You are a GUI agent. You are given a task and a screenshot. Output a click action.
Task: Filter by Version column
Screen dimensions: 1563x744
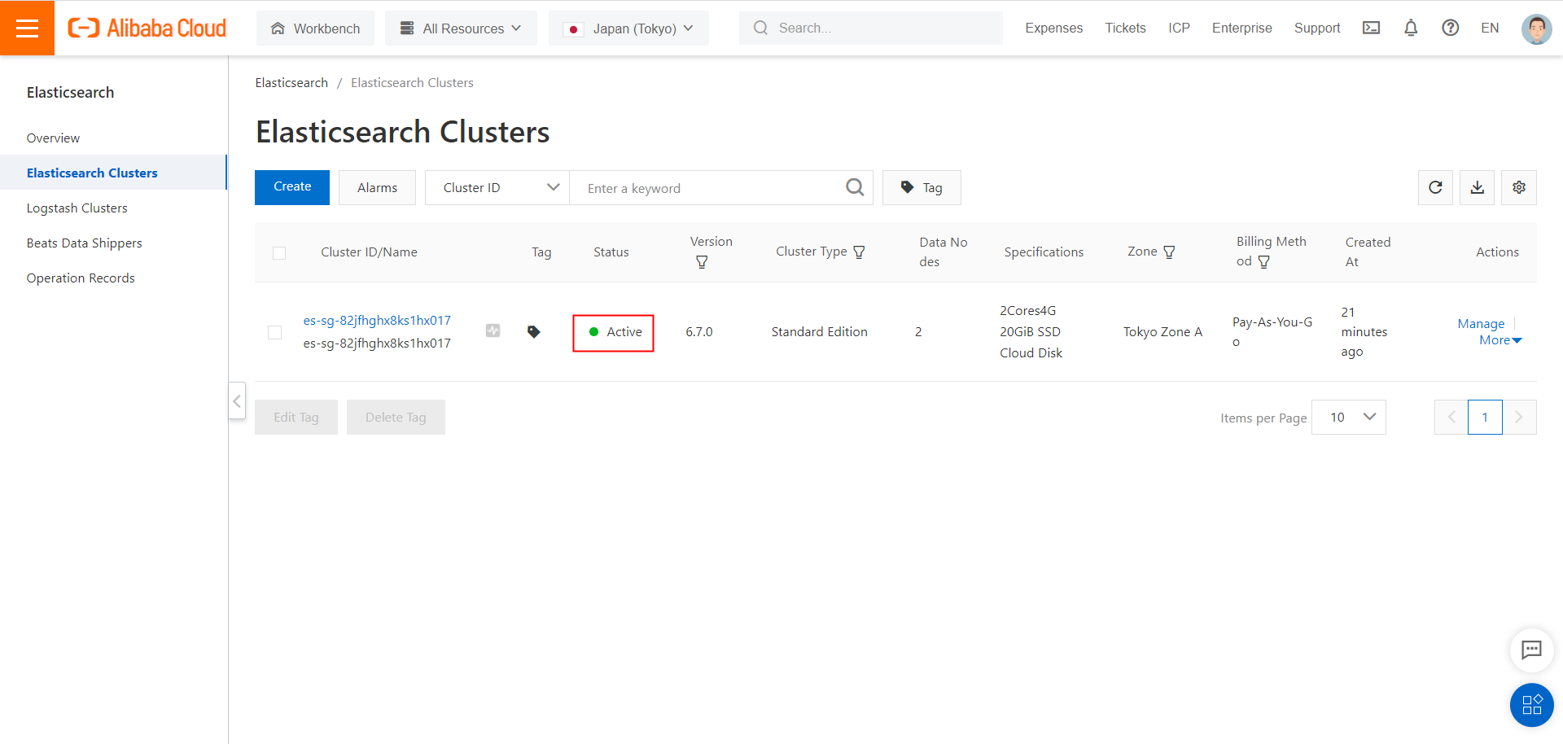702,262
